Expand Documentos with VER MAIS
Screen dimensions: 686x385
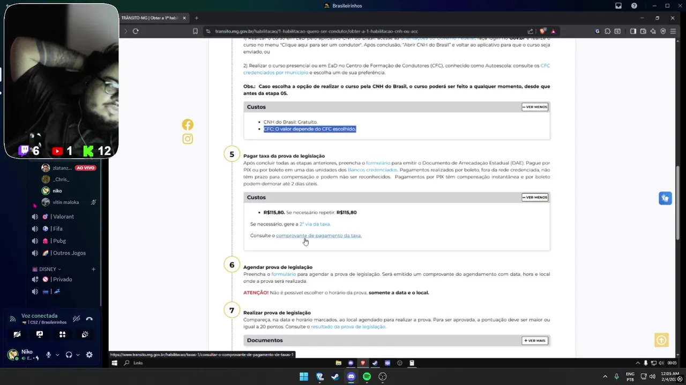pos(535,341)
